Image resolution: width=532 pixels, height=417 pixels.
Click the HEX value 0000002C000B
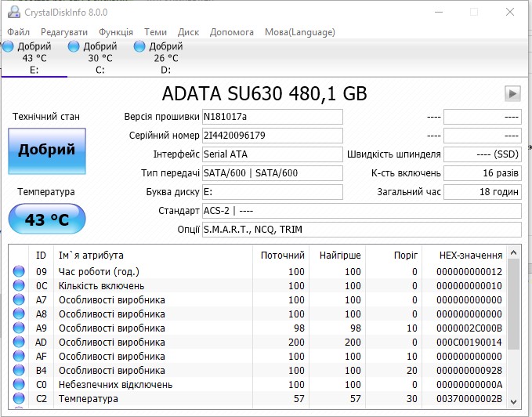tap(469, 328)
